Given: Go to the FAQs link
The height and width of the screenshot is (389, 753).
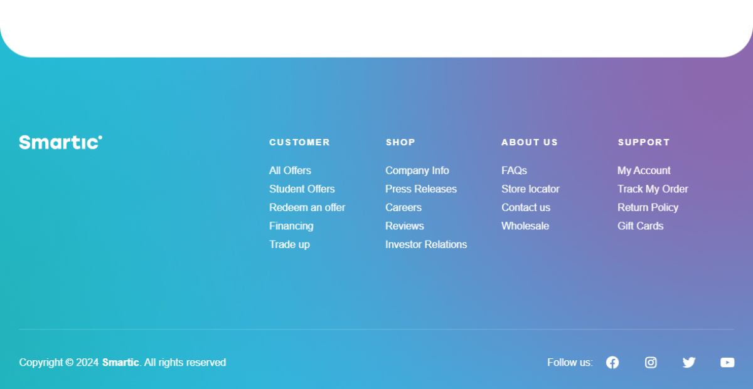Looking at the screenshot, I should pyautogui.click(x=514, y=170).
